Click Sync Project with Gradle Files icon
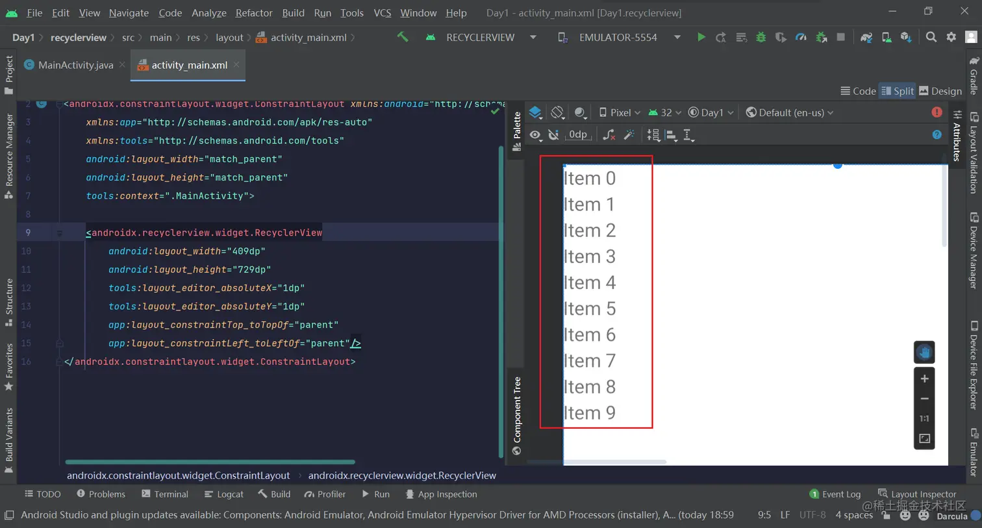The image size is (982, 528). coord(866,38)
